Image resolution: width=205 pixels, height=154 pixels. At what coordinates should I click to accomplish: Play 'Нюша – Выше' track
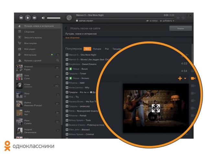click(67, 69)
